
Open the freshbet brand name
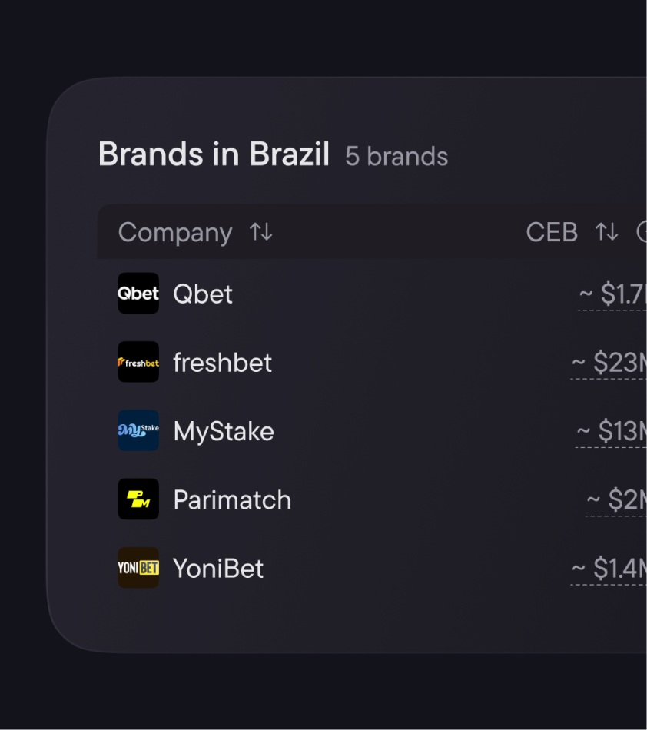click(223, 362)
